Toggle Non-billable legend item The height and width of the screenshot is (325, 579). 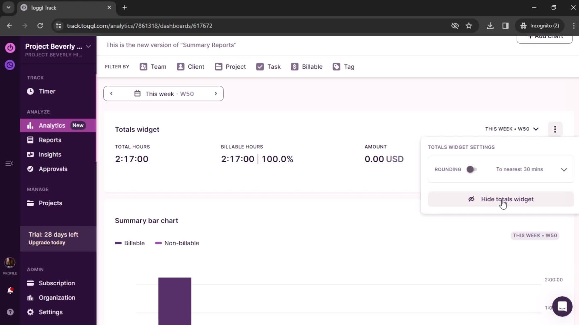pos(178,243)
